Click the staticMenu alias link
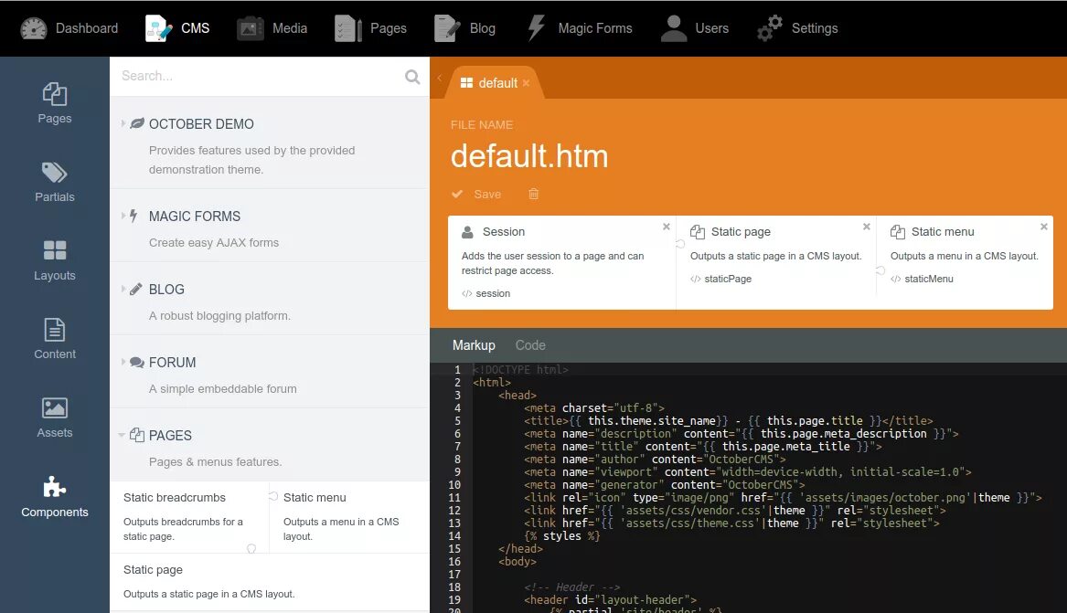Image resolution: width=1067 pixels, height=613 pixels. coord(928,279)
